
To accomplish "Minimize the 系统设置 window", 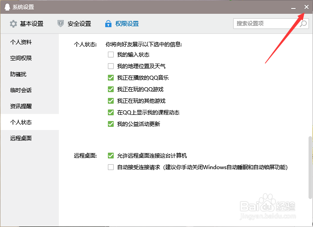I will pos(293,8).
